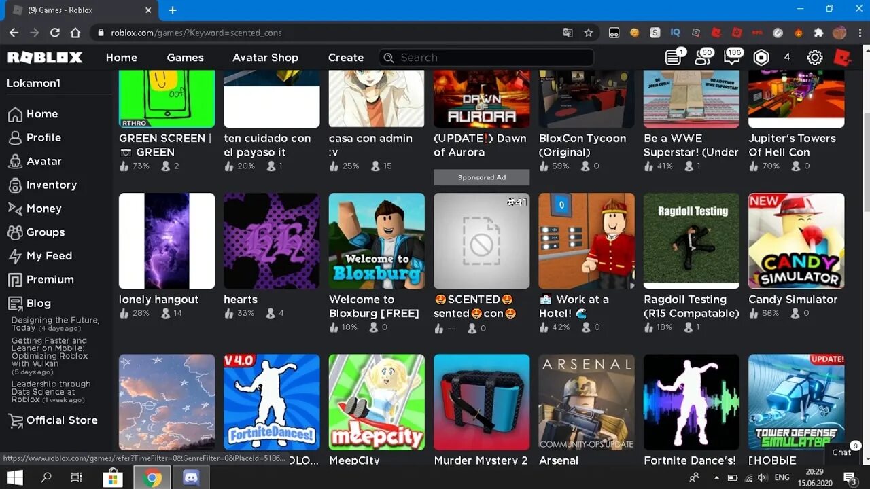Open messages icon with 186 badge
This screenshot has width=870, height=489.
pyautogui.click(x=731, y=58)
